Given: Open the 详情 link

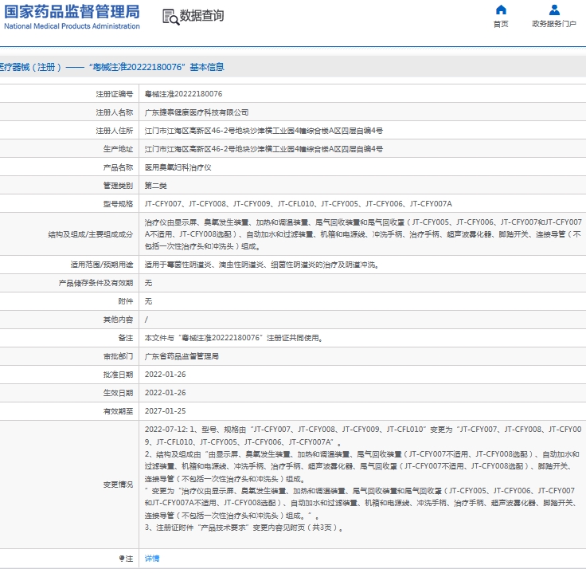Looking at the screenshot, I should click(152, 559).
